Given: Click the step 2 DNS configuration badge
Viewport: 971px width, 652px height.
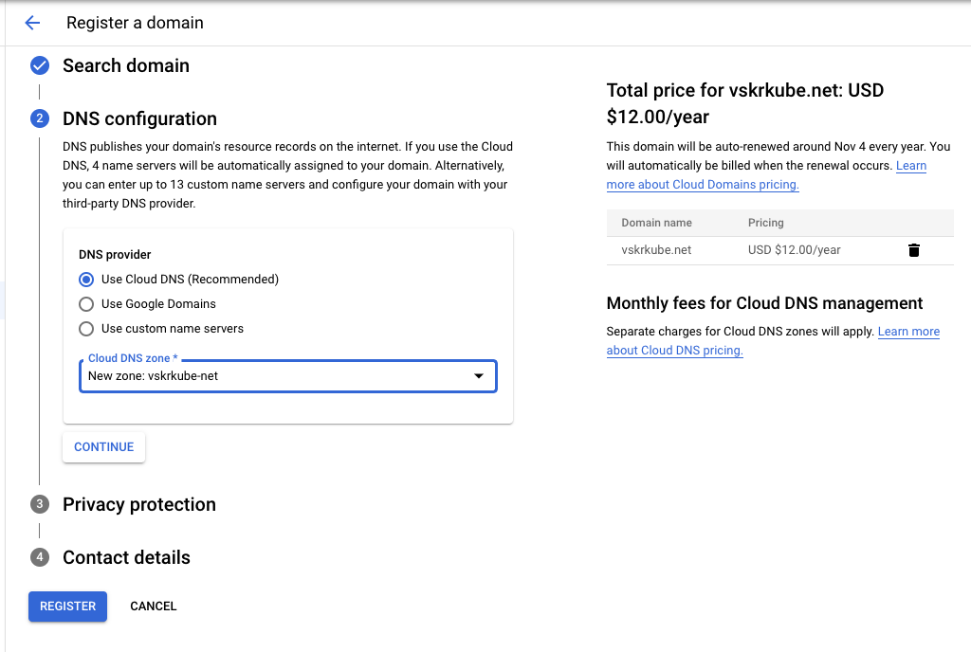Looking at the screenshot, I should coord(40,118).
